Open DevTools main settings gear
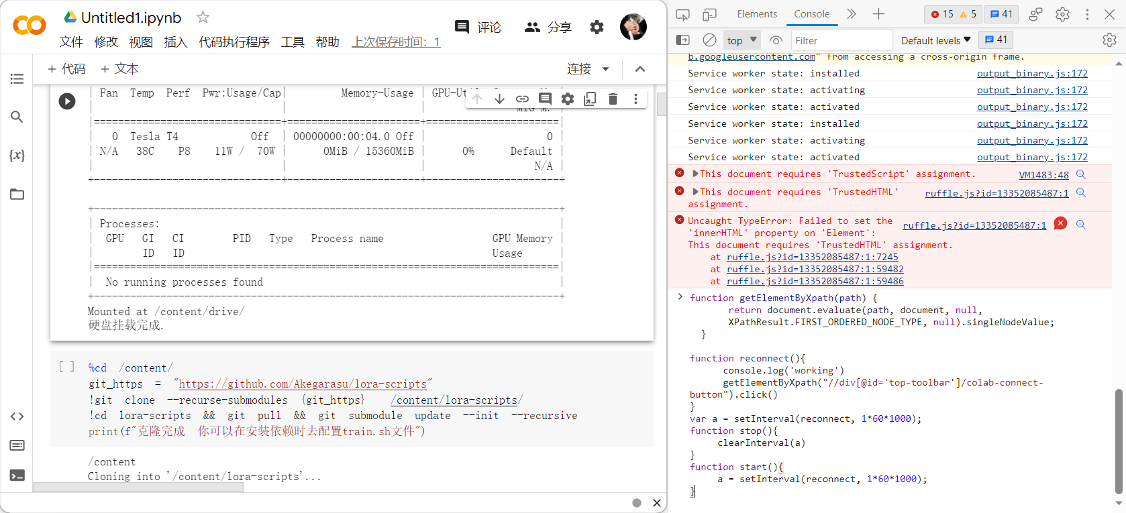This screenshot has width=1126, height=513. coord(1062,14)
